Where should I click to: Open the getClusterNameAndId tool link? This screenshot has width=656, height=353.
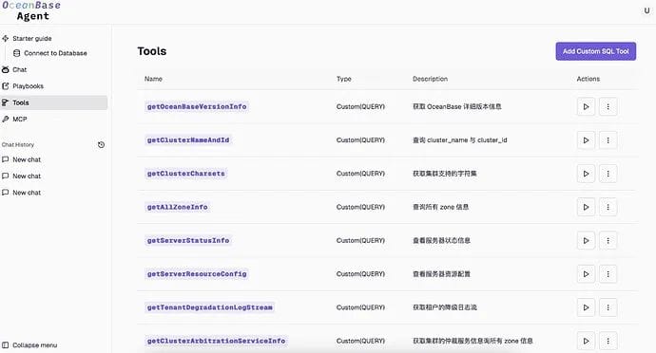click(188, 139)
